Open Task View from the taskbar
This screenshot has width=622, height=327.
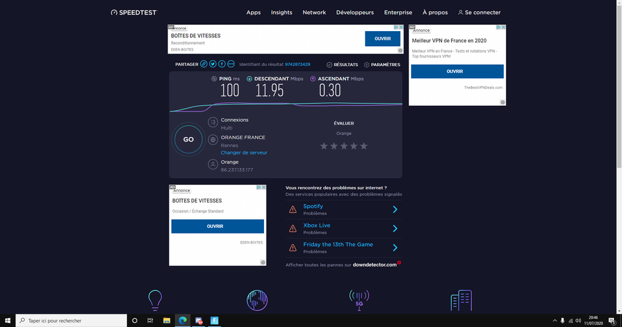[x=150, y=321]
